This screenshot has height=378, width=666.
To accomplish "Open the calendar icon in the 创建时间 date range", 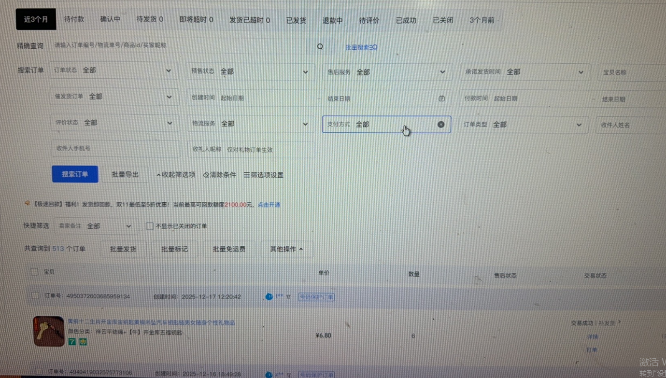I will click(441, 98).
